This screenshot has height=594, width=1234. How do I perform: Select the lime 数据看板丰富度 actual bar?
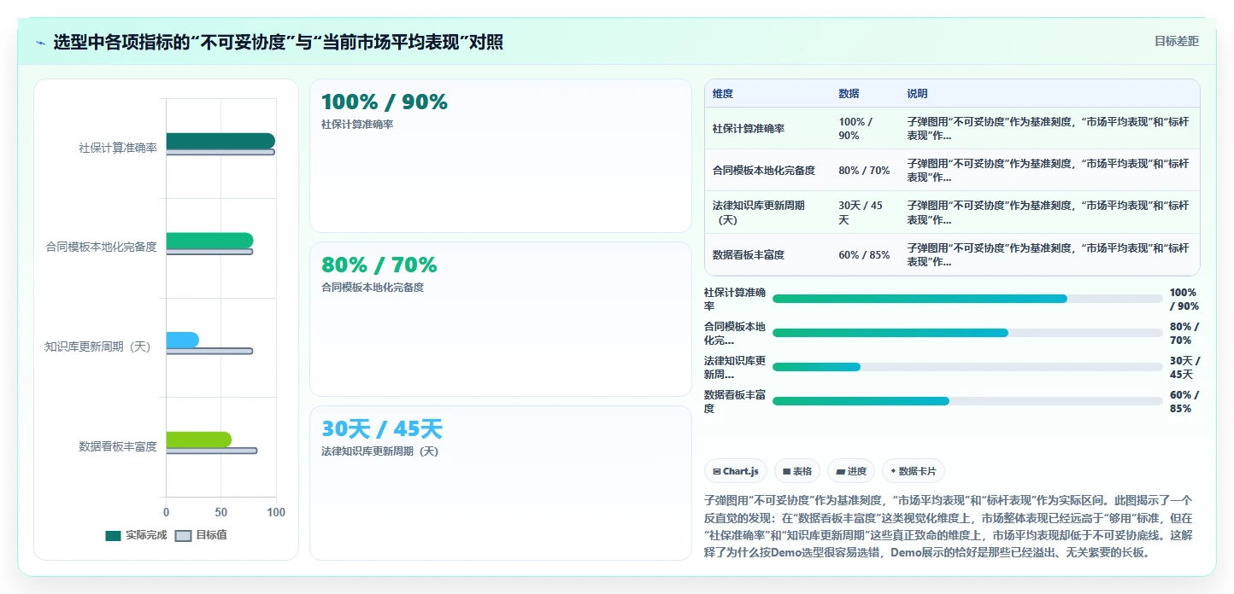click(198, 440)
